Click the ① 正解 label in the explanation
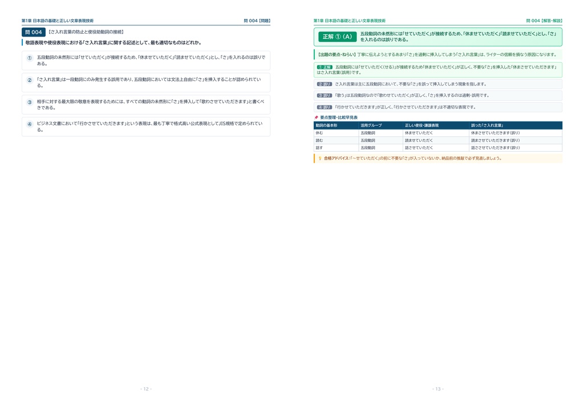Screen dimensions: 584x413 click(325, 67)
